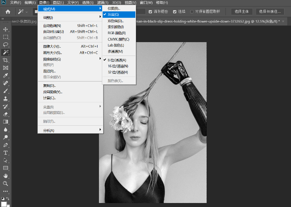Screen dimensions: 291x207
Task: Select the Horizontal Type tool
Action: click(x=5, y=153)
